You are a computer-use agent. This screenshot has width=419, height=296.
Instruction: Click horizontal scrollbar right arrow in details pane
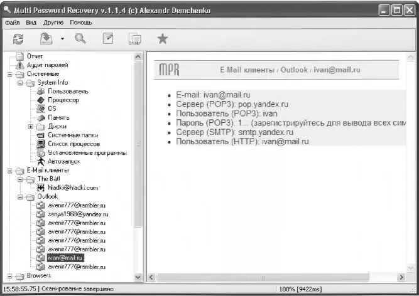pyautogui.click(x=401, y=277)
